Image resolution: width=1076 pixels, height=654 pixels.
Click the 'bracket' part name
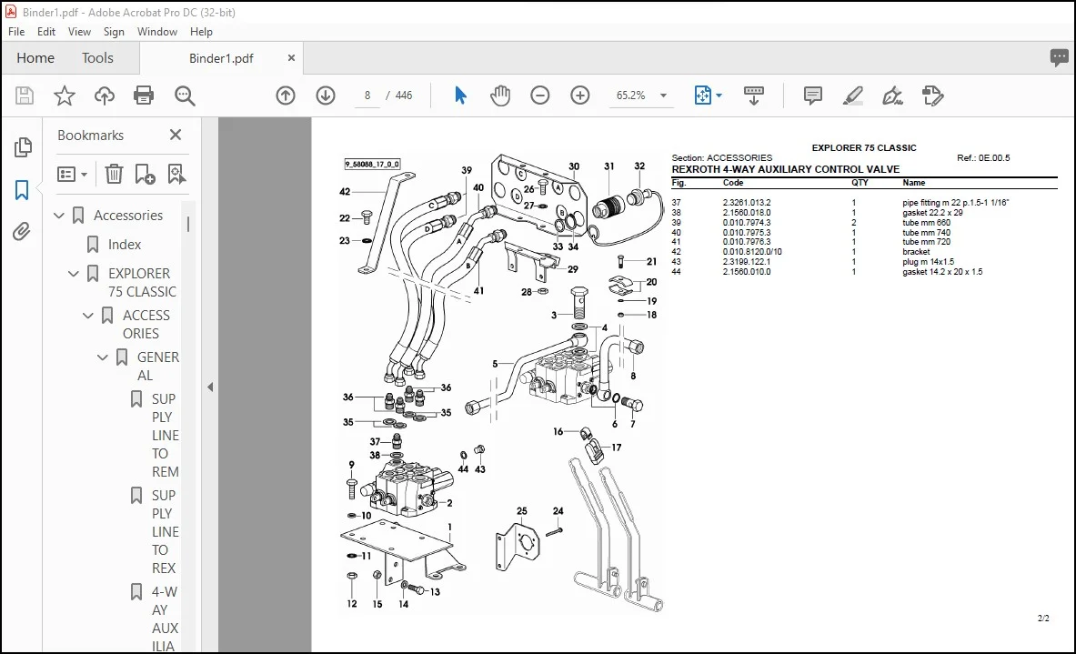915,252
